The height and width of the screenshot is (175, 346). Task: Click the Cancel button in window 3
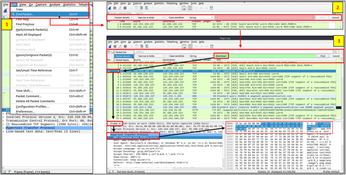click(x=336, y=56)
